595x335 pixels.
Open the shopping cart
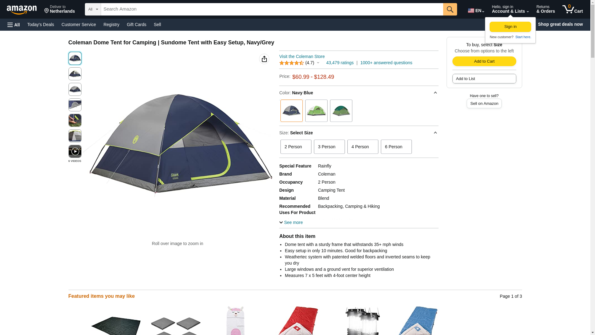tap(573, 9)
